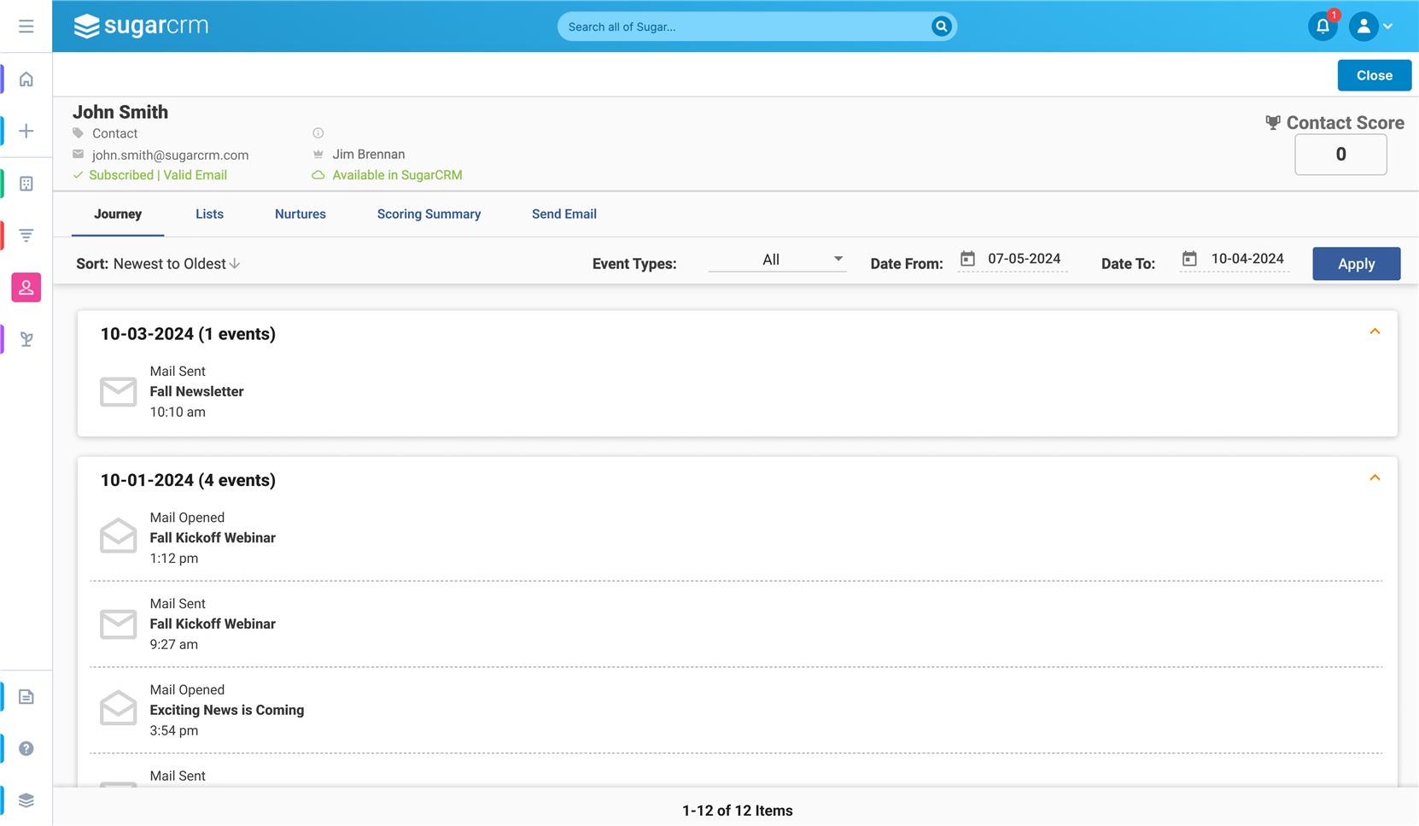Open the Date From calendar picker
Screen dimensions: 1419x826
[x=967, y=259]
